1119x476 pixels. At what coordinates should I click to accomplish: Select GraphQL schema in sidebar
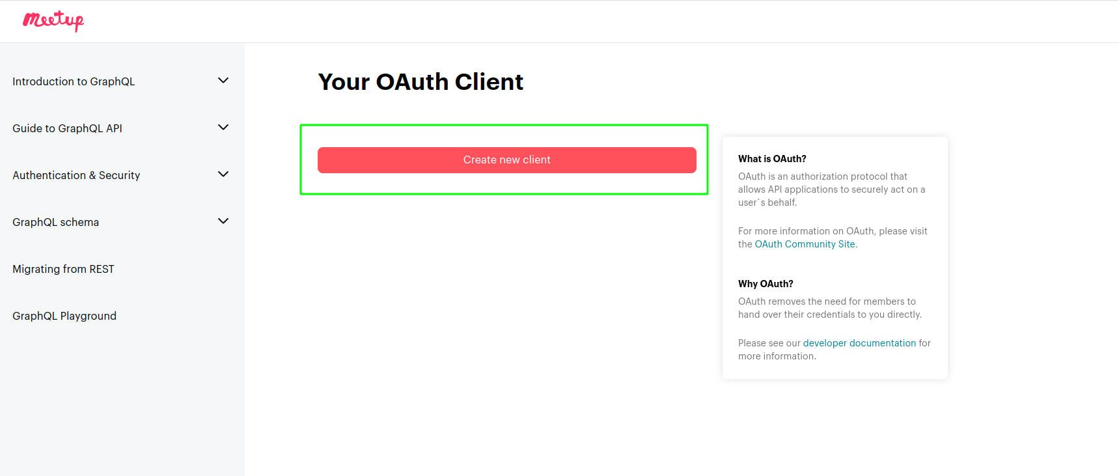(x=56, y=222)
